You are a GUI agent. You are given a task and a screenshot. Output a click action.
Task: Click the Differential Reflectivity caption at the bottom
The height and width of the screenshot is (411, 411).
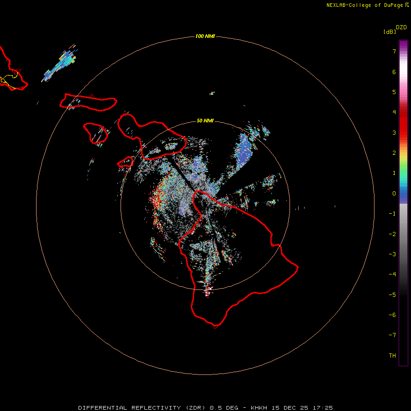[x=205, y=408]
